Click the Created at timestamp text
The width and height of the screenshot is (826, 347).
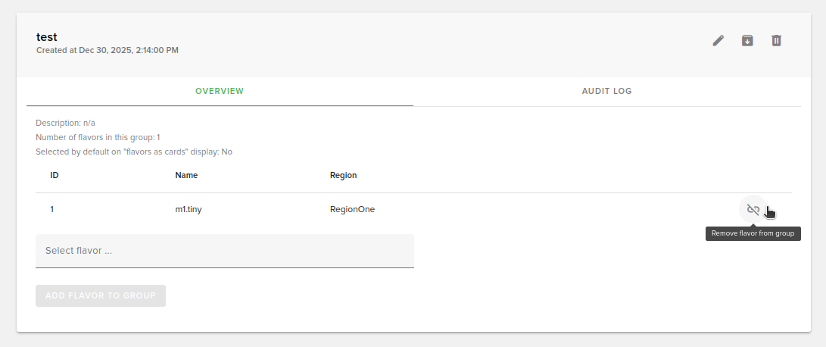[108, 51]
